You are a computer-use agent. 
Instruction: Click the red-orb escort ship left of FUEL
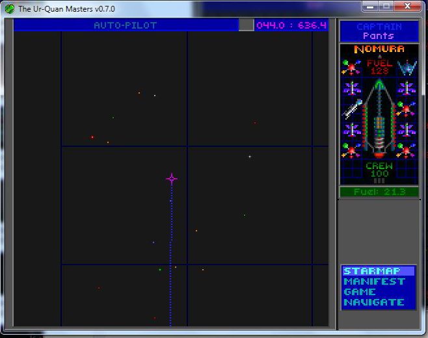351,68
